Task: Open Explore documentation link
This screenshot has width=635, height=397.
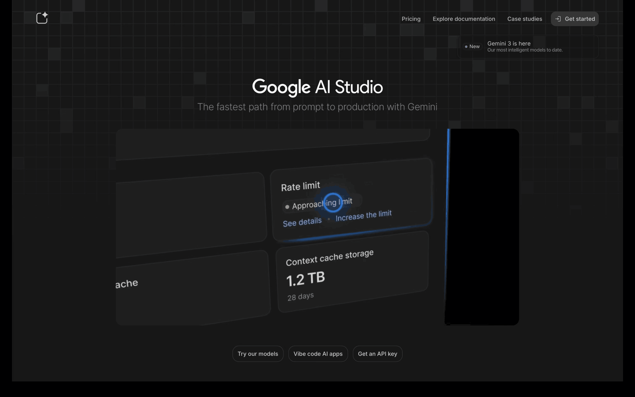Action: click(464, 19)
